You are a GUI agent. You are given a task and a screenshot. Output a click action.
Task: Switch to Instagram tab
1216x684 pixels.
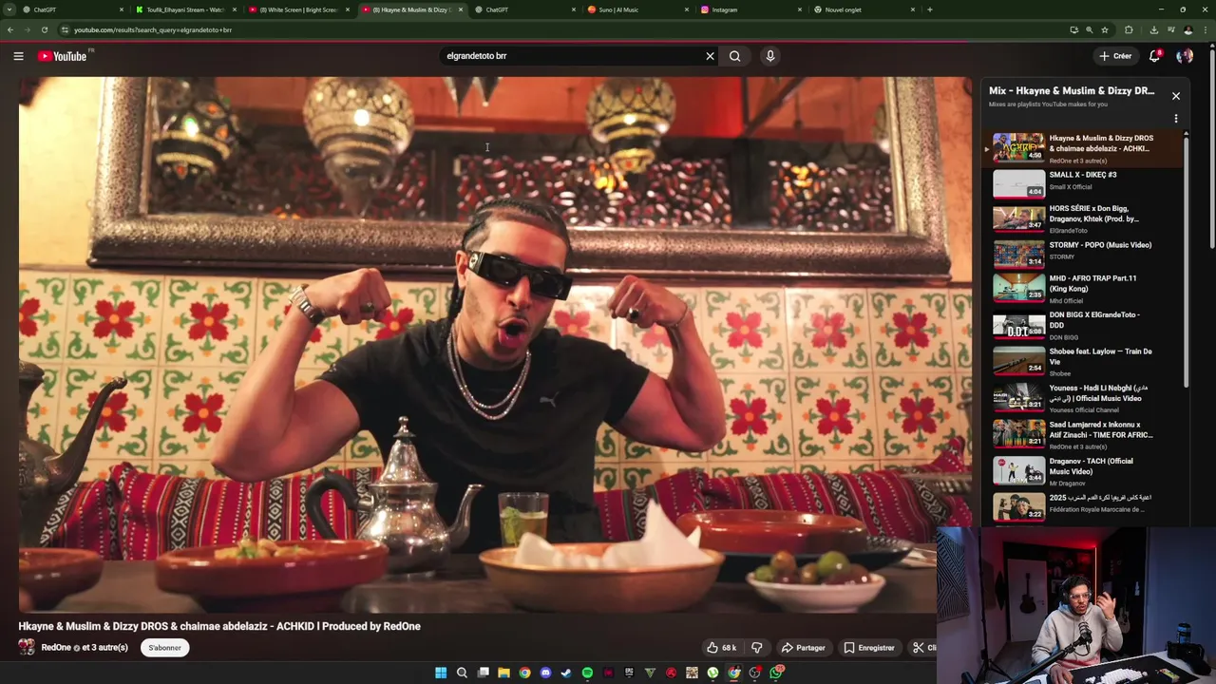point(750,9)
